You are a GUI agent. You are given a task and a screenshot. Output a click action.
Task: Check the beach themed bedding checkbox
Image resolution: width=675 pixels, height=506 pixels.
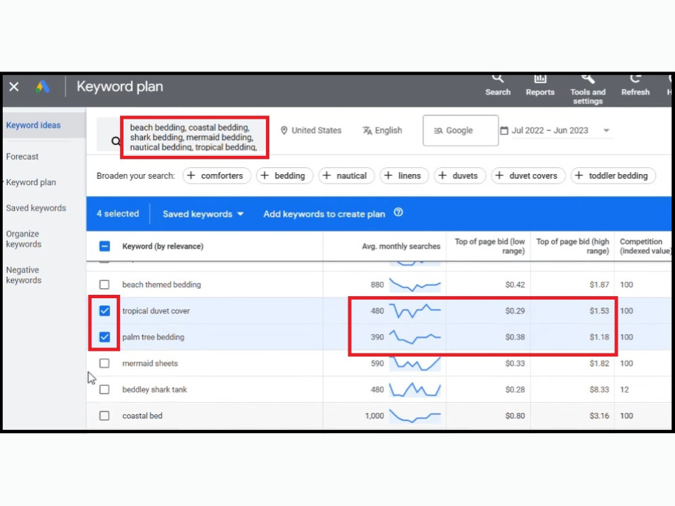coord(104,285)
